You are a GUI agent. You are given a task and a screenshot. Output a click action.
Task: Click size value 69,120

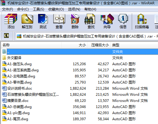click(x=80, y=101)
